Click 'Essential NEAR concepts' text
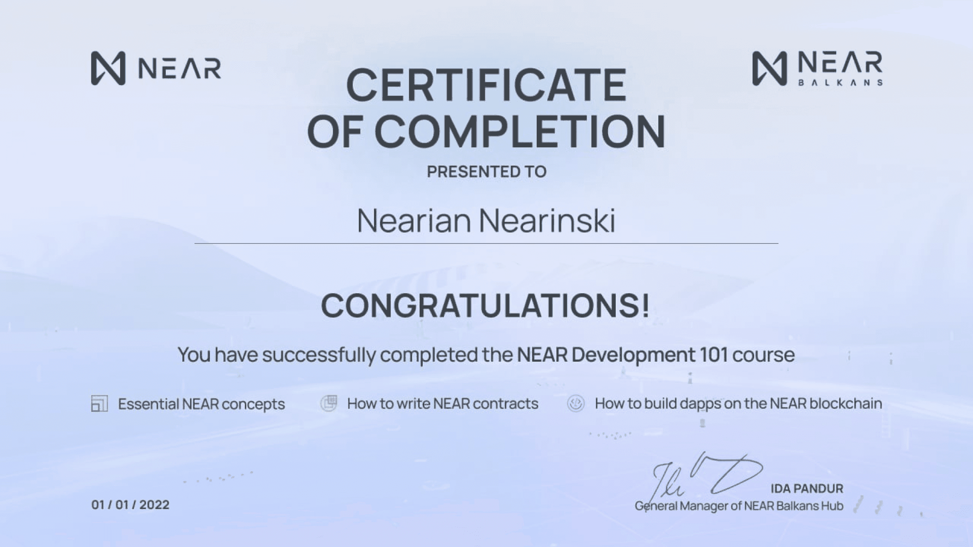 click(201, 404)
